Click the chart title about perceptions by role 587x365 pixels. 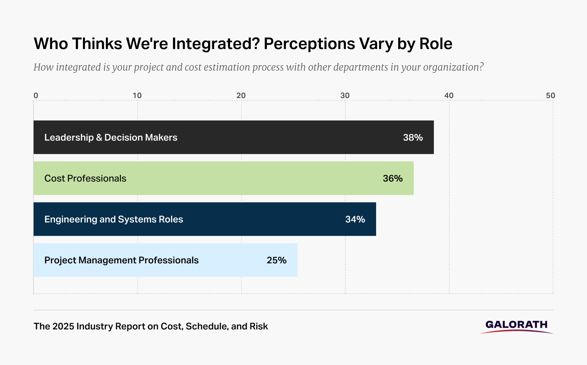(x=243, y=44)
